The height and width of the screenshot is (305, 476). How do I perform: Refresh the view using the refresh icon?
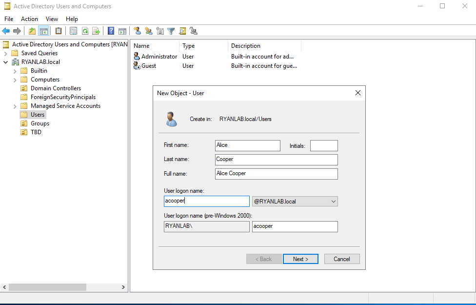click(x=85, y=31)
